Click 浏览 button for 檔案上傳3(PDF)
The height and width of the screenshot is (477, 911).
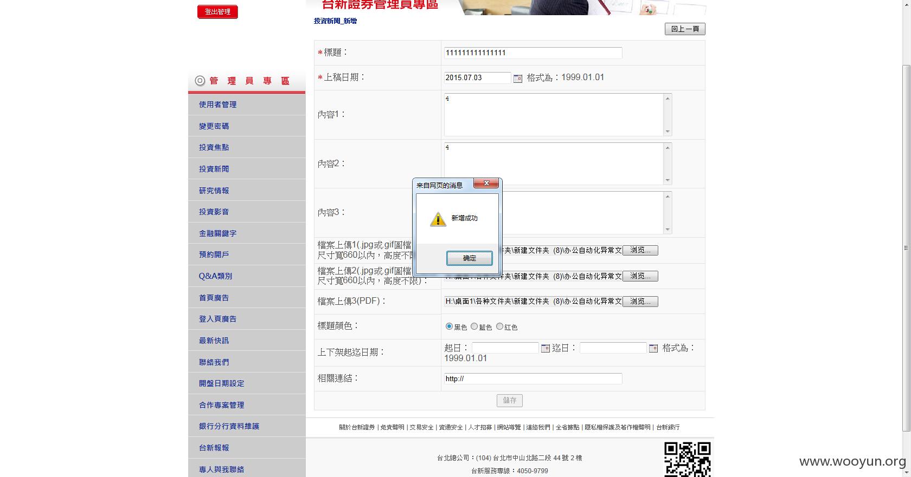point(640,302)
